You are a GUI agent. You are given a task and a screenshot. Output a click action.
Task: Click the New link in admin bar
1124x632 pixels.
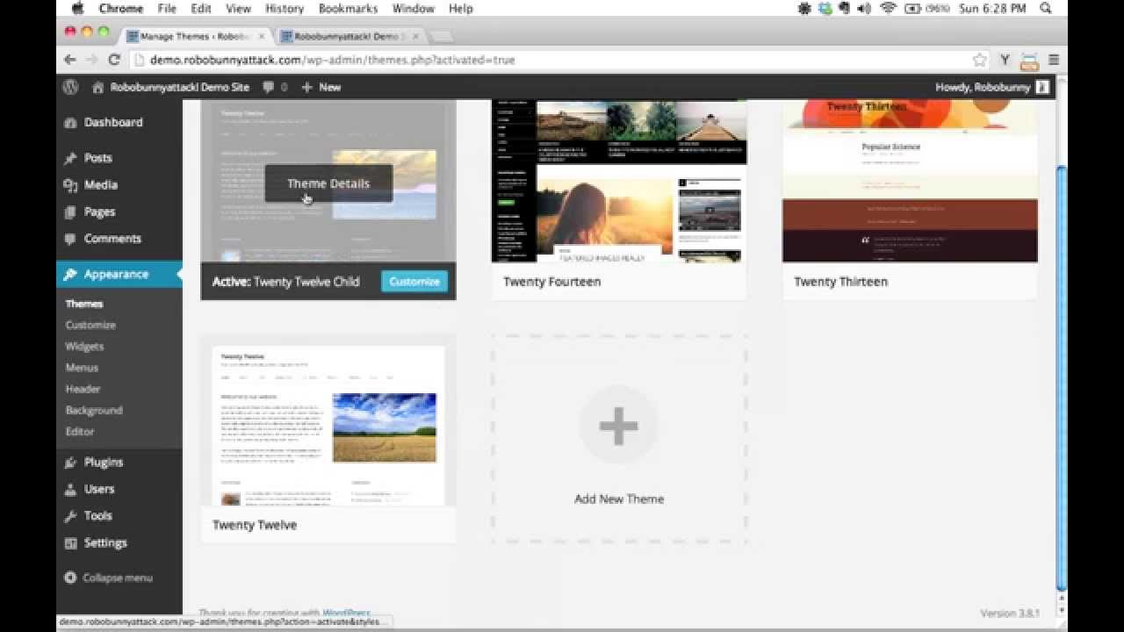pyautogui.click(x=330, y=87)
